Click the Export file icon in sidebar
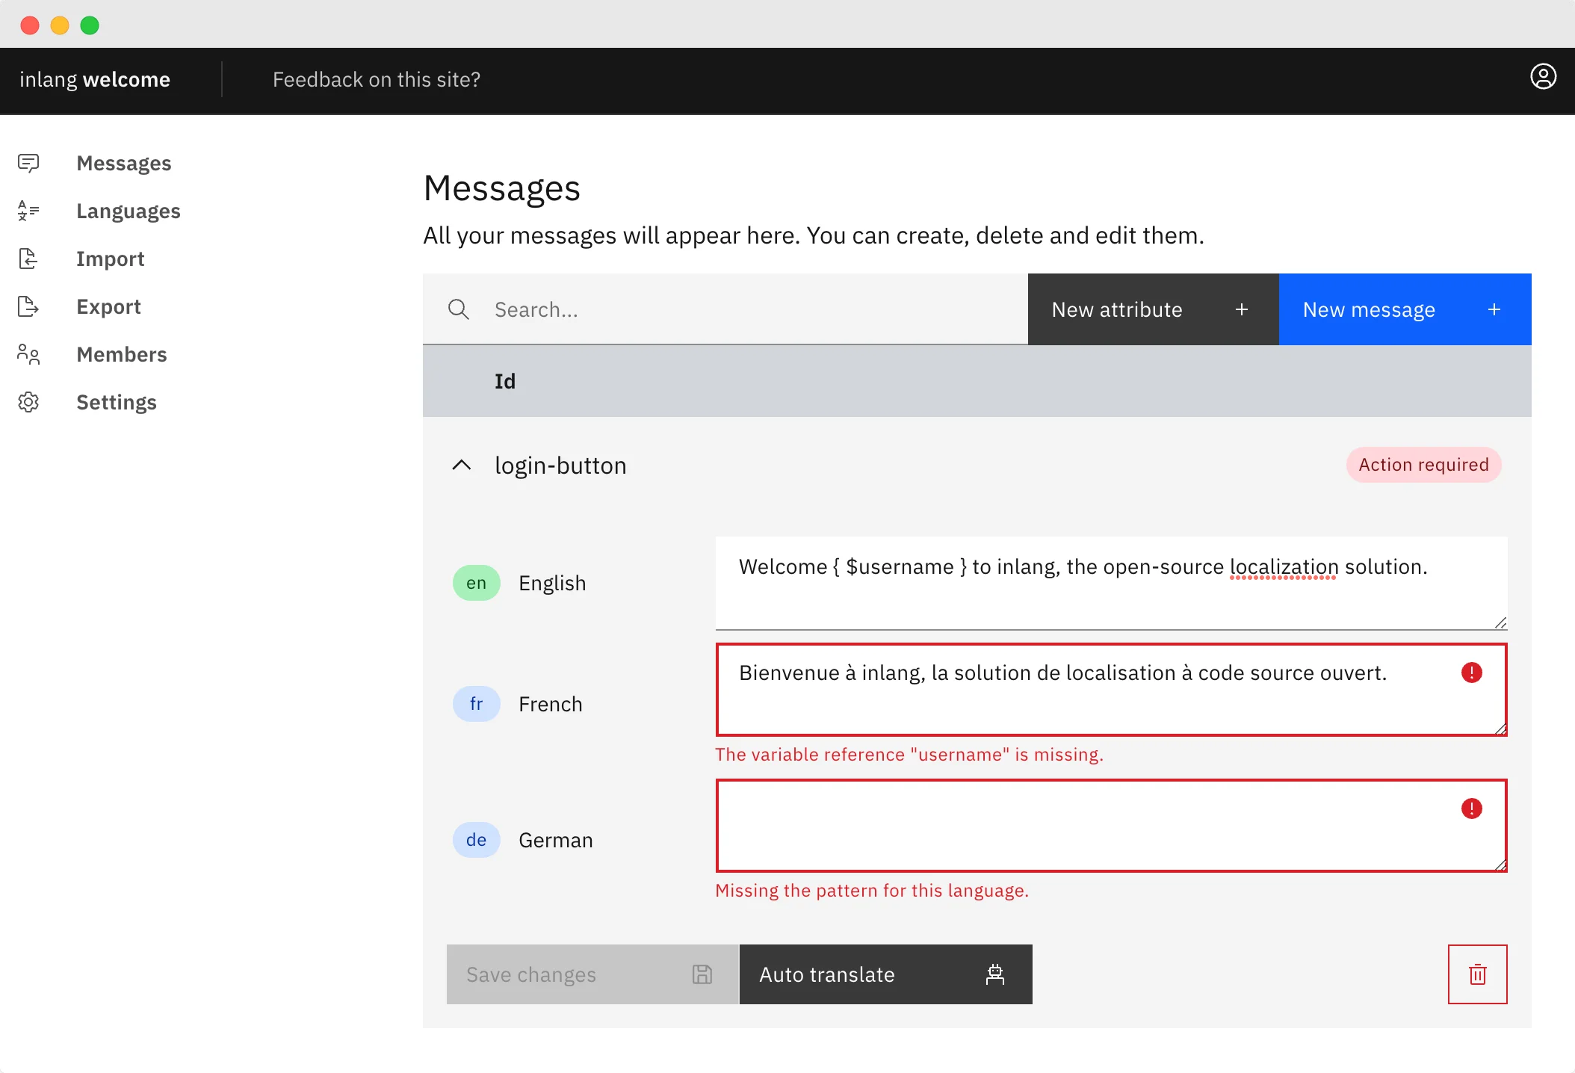 (x=28, y=306)
